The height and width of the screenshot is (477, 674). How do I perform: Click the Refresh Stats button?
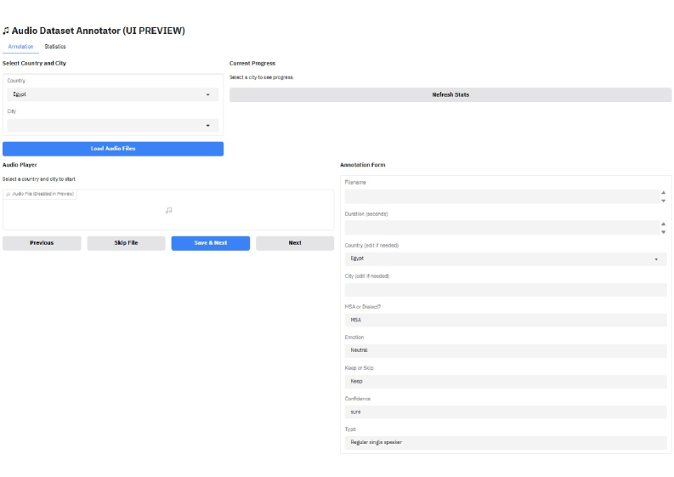450,94
